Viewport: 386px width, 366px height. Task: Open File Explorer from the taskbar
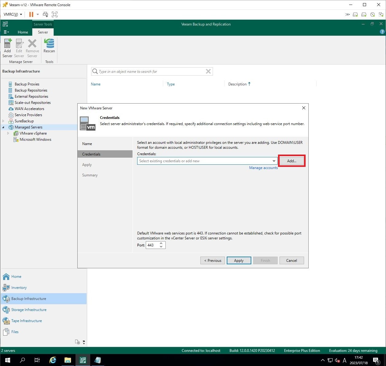68,360
